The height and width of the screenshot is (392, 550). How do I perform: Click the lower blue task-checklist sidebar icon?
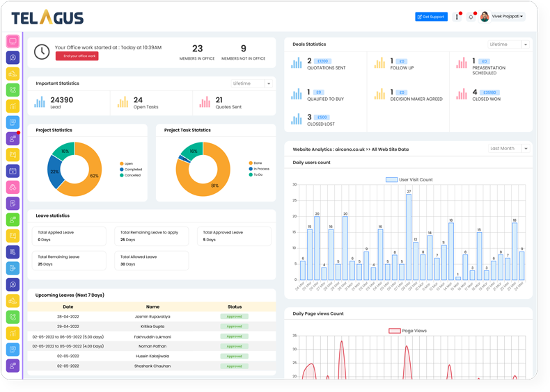(x=13, y=350)
